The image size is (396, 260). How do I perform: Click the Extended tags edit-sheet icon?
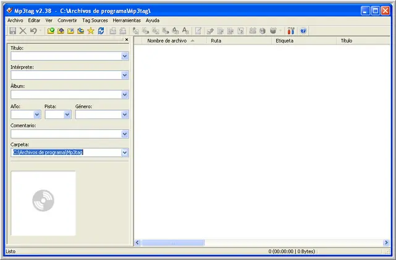tap(198, 31)
